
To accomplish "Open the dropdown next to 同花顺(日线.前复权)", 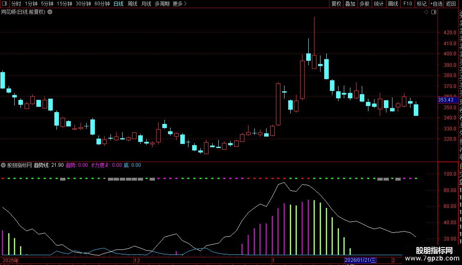I will point(50,12).
